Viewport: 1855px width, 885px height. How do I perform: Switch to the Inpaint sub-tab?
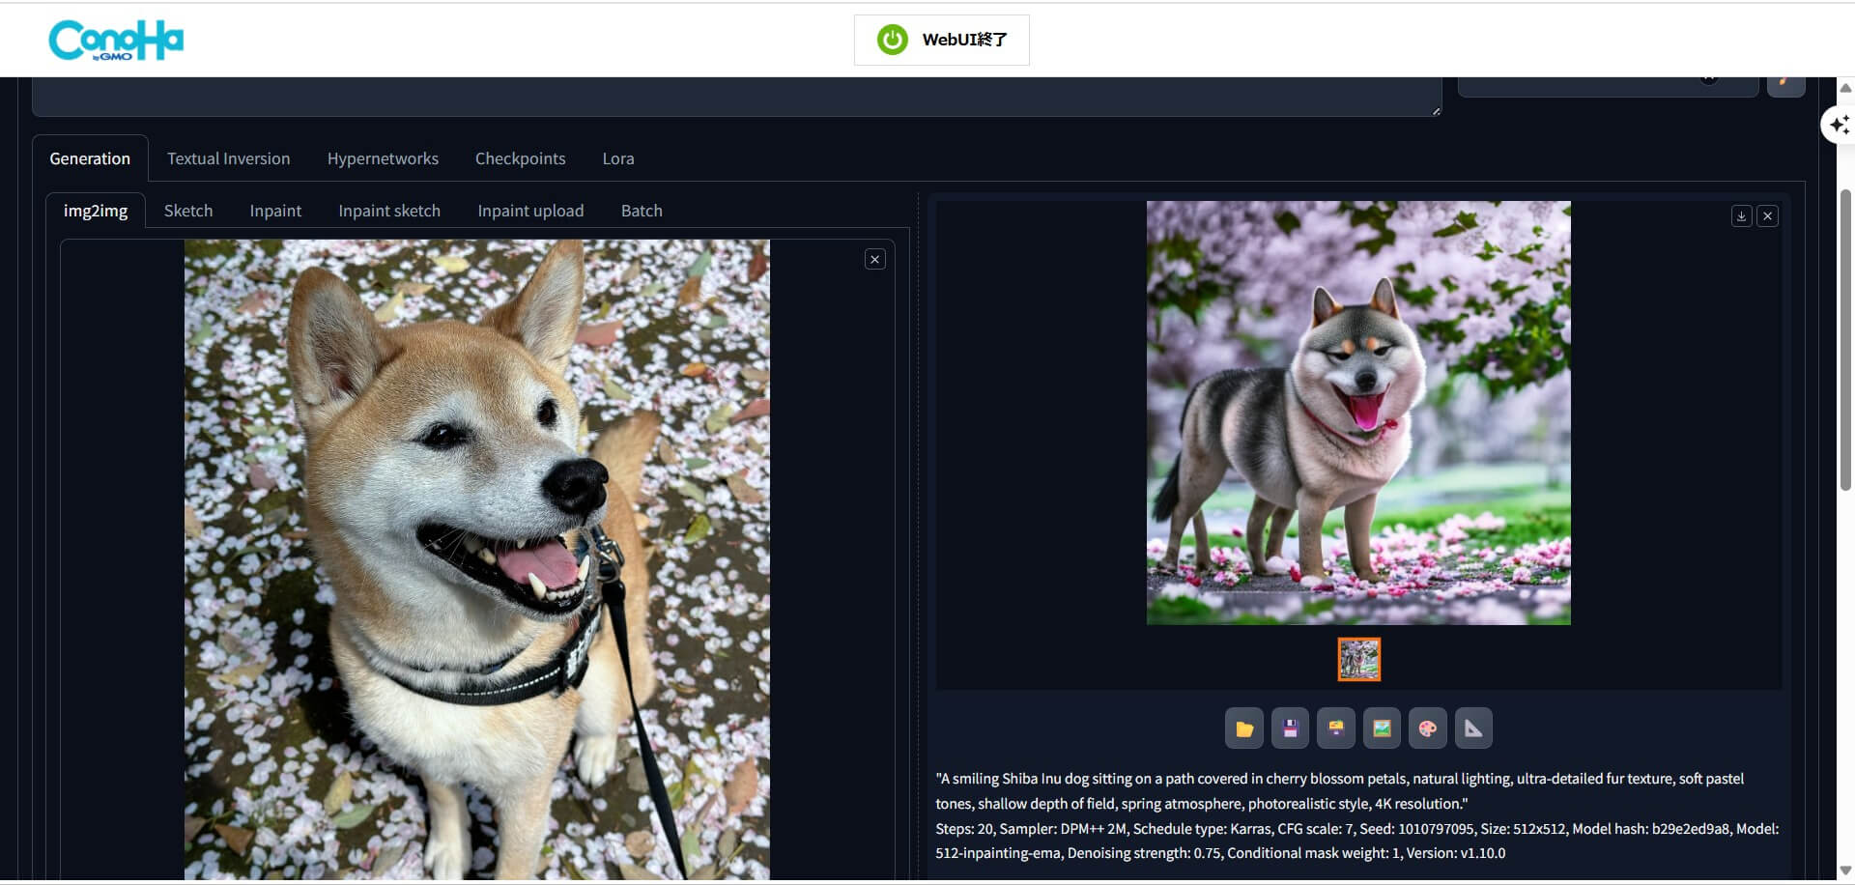click(x=275, y=211)
